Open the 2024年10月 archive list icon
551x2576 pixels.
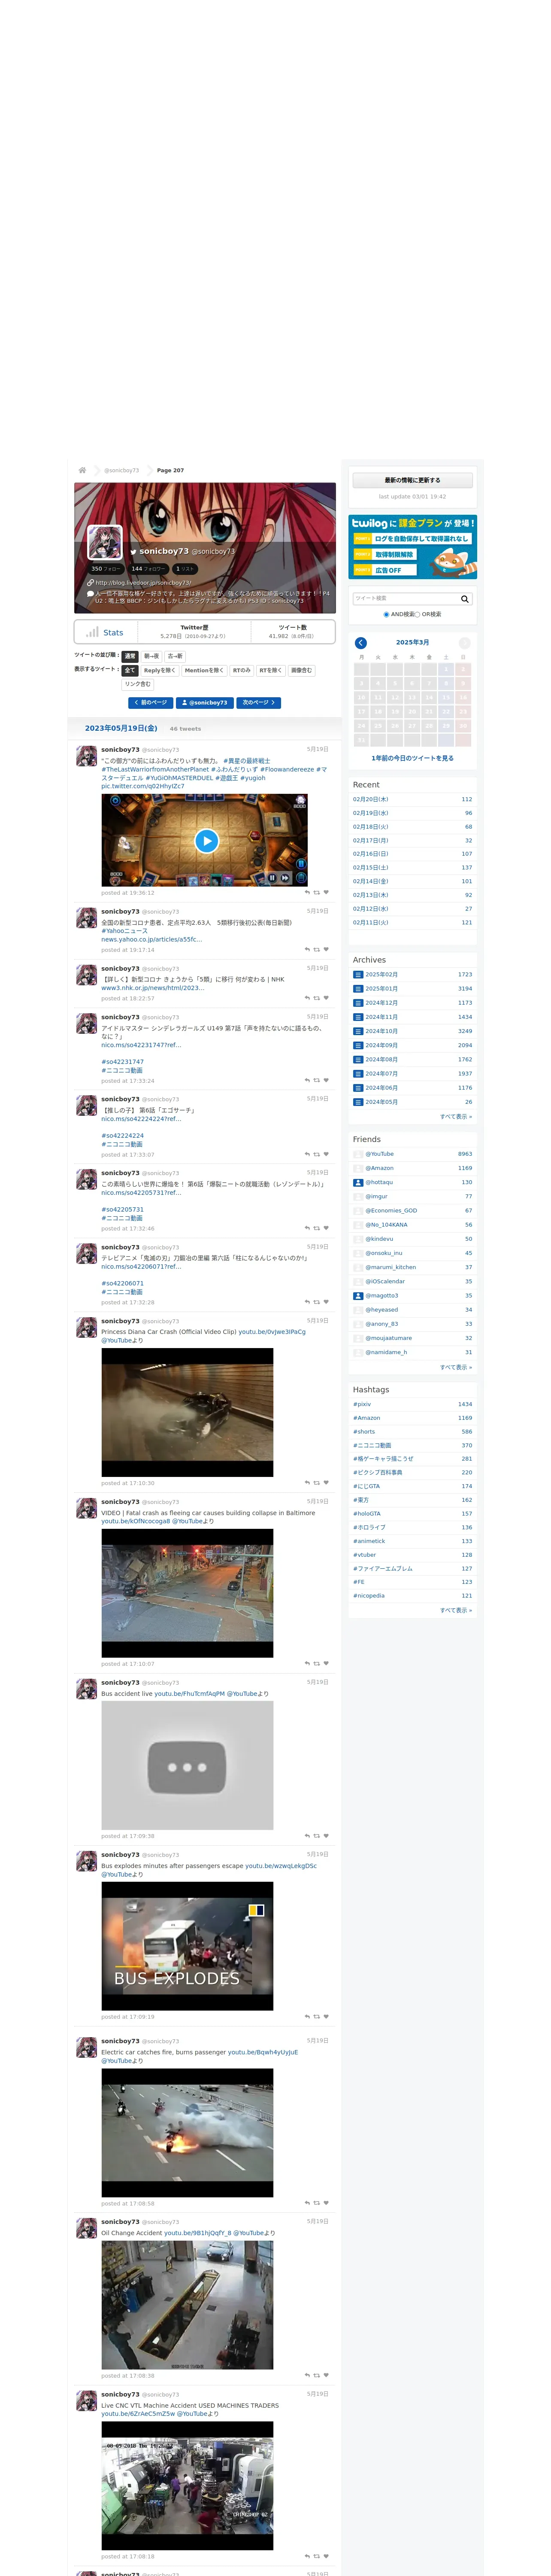(x=358, y=1031)
